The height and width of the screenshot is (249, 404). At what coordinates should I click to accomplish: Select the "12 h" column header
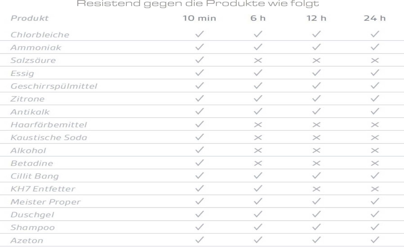click(x=316, y=18)
